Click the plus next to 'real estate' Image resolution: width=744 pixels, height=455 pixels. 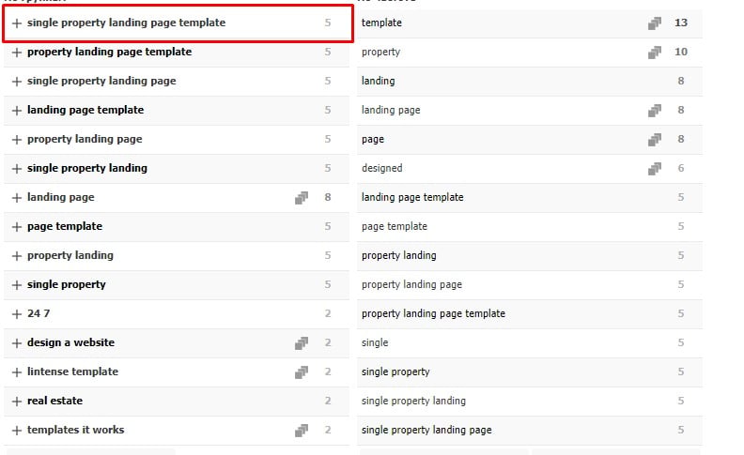coord(17,401)
